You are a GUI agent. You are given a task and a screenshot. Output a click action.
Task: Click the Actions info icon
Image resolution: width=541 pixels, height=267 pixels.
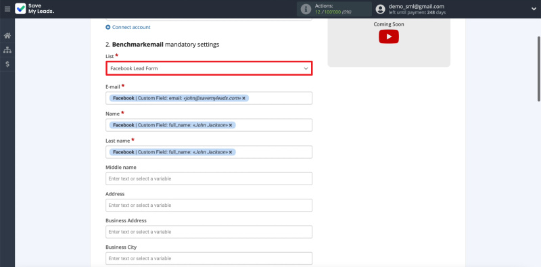(x=306, y=9)
